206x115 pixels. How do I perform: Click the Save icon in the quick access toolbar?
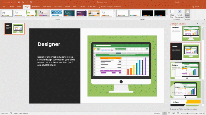[x=18, y=2]
